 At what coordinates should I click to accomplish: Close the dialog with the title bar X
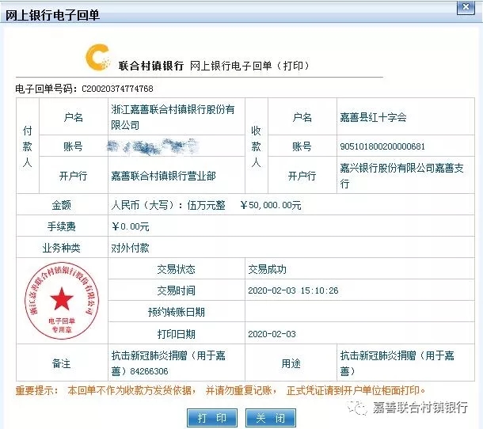click(467, 9)
